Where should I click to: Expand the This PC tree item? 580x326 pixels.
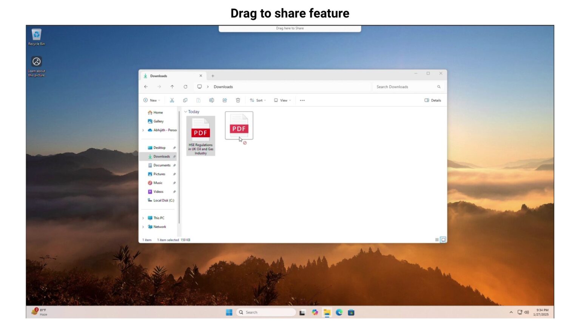coord(143,218)
